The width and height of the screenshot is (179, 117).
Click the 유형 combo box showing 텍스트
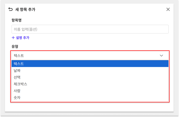(90, 56)
